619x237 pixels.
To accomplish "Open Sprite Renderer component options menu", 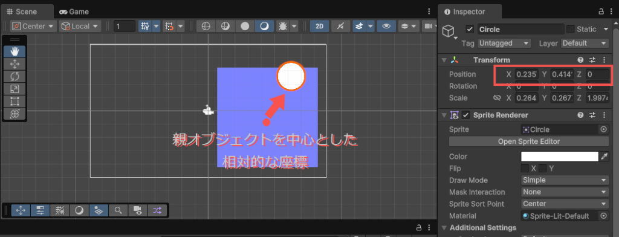I will (604, 115).
